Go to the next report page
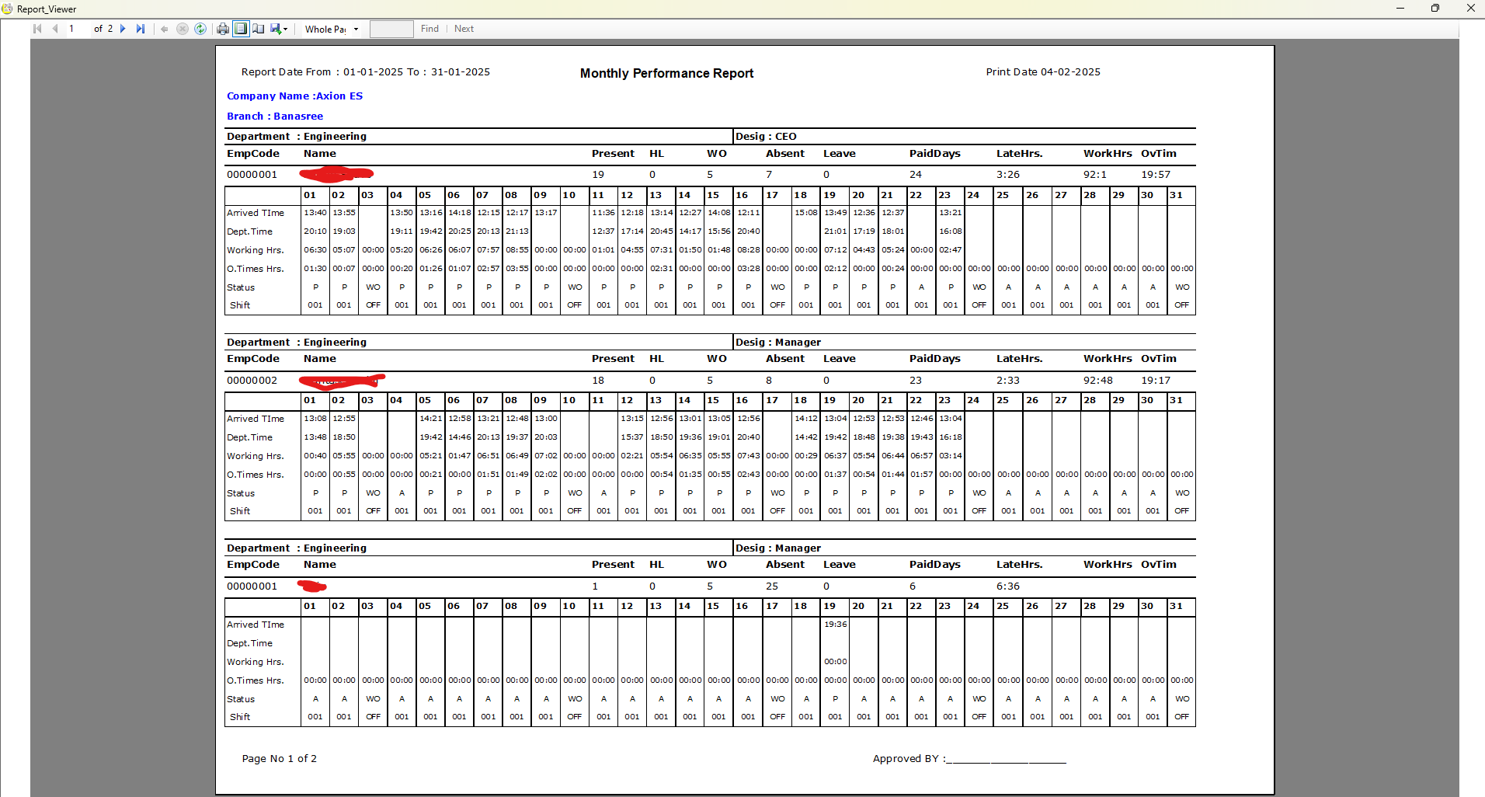1485x797 pixels. [x=123, y=29]
